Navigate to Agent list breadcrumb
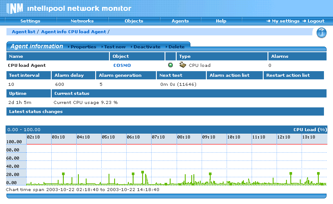 (23, 32)
